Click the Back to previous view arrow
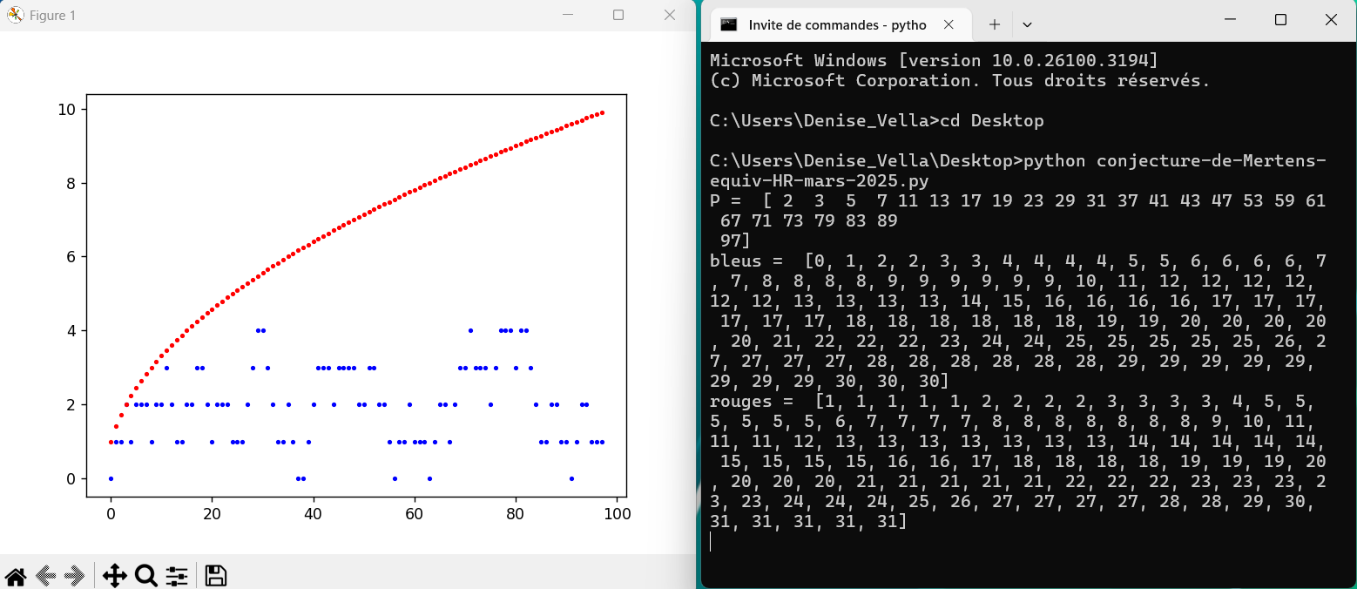The height and width of the screenshot is (589, 1357). click(46, 576)
